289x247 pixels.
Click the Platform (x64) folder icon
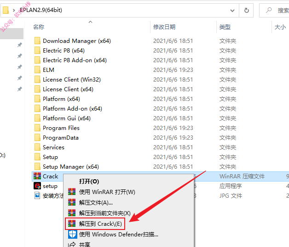37,99
